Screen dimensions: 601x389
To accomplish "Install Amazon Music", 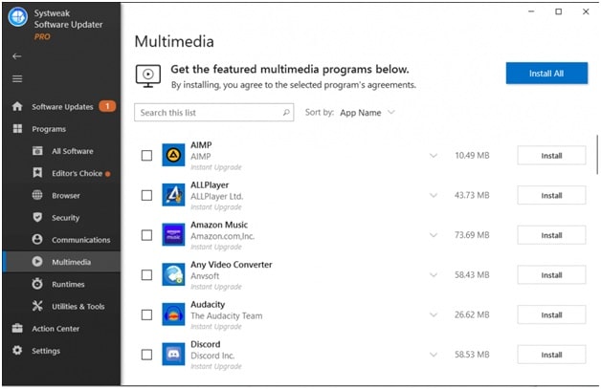I will (551, 235).
